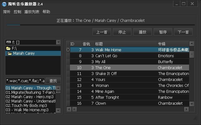201x125 pixels.
Task: Click the 下一首 next track button
Action: tap(183, 32)
